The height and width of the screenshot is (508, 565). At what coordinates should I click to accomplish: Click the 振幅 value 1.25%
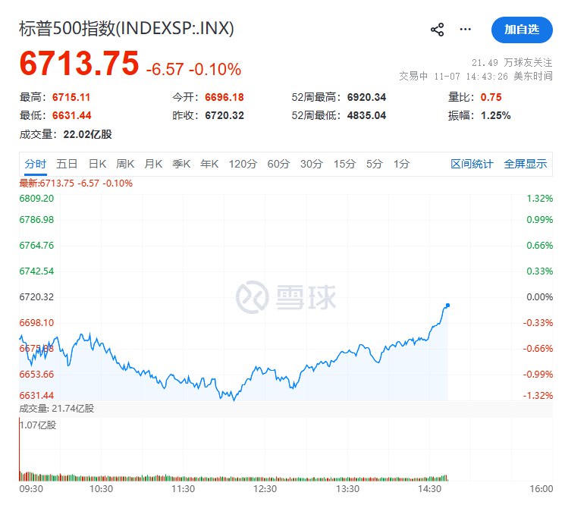tap(495, 116)
